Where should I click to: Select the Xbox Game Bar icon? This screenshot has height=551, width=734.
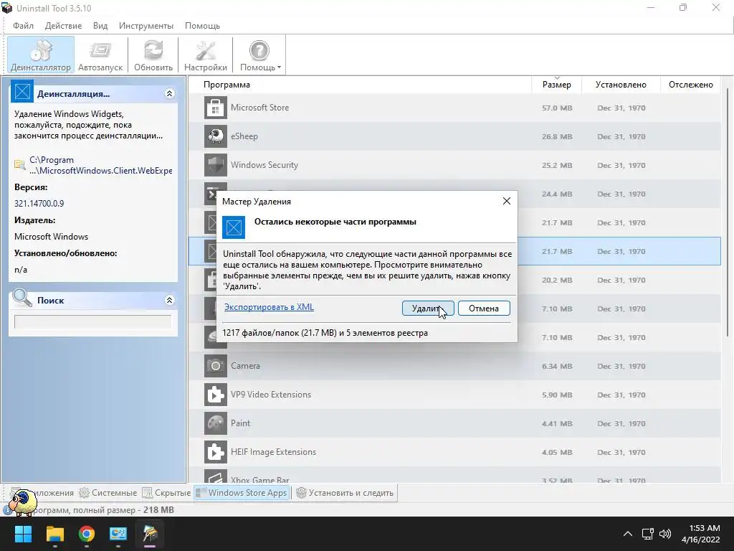[x=216, y=476]
